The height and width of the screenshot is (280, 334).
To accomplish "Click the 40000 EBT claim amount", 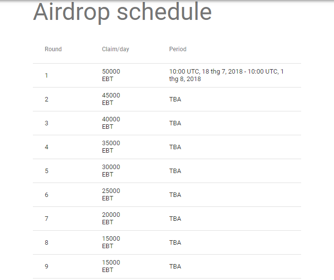I will [111, 123].
